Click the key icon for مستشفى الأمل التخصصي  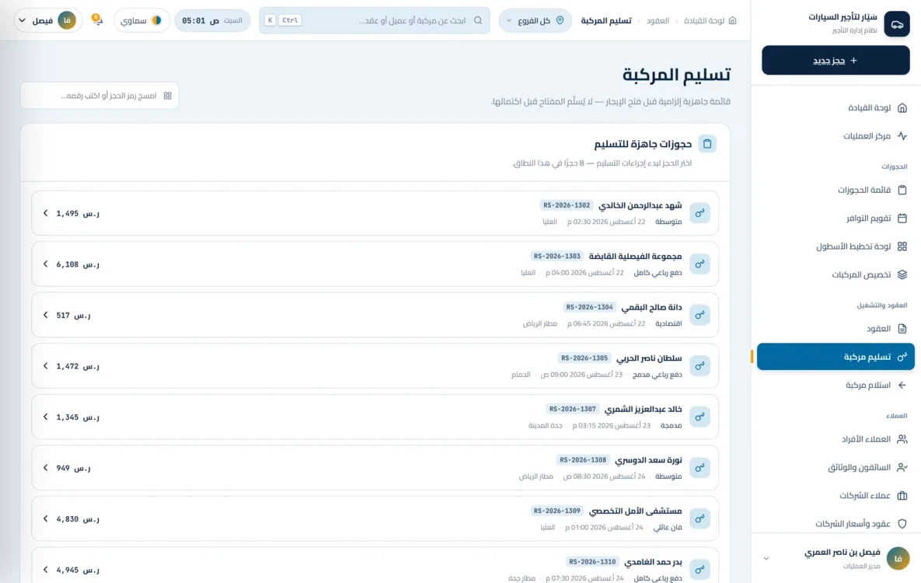coord(699,518)
